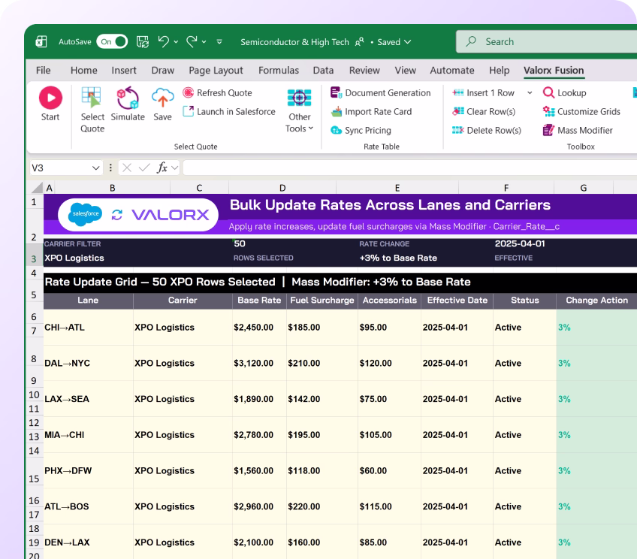This screenshot has width=637, height=559.
Task: Click Insert 1 Row
Action: coord(484,92)
